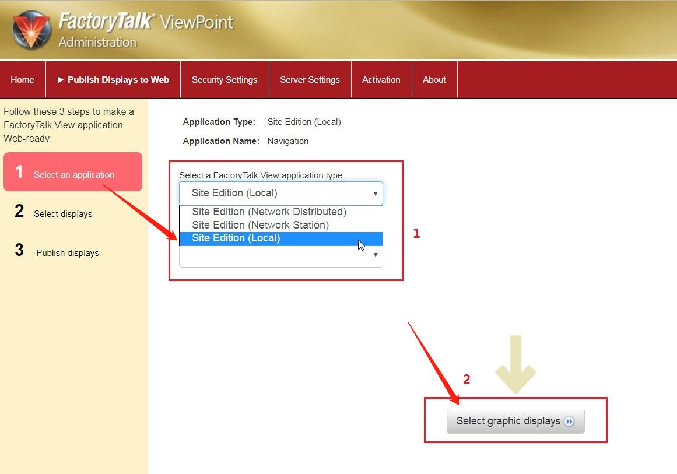Open the Home menu item

(23, 80)
